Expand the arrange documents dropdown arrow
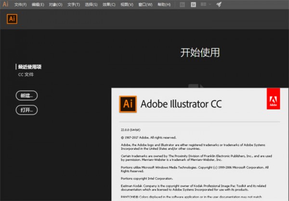Viewport: 289px width, 201px height. (x=210, y=4)
